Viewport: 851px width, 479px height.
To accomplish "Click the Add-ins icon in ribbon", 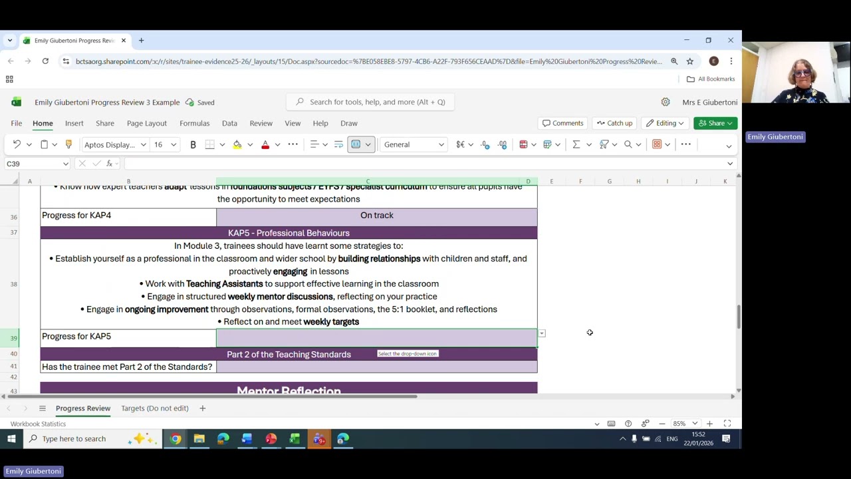I will pos(657,144).
